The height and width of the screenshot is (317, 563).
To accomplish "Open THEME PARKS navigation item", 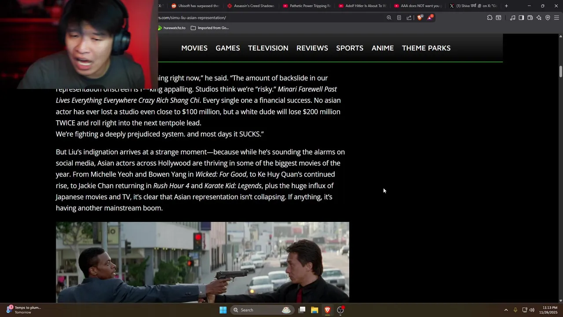I will (x=426, y=48).
